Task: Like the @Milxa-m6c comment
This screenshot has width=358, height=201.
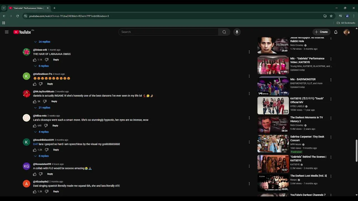Action: tap(35, 126)
